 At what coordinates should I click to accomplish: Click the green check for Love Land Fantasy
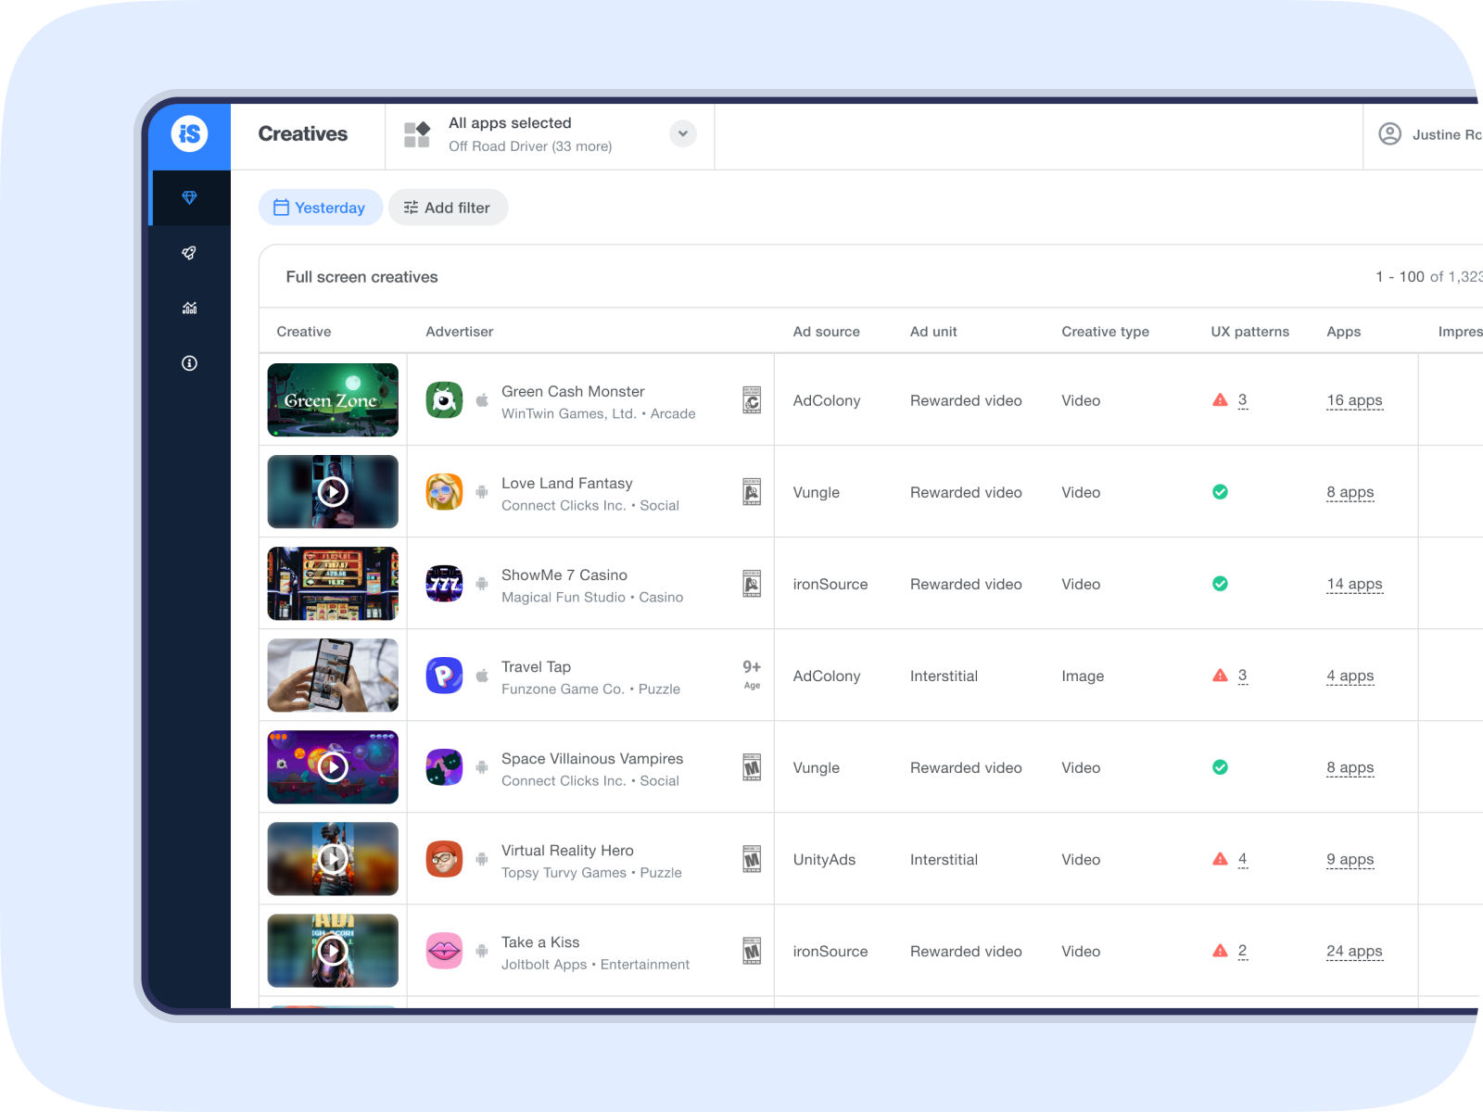tap(1220, 492)
